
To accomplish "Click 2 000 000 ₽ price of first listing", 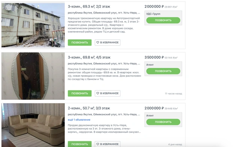I will pos(154,7).
